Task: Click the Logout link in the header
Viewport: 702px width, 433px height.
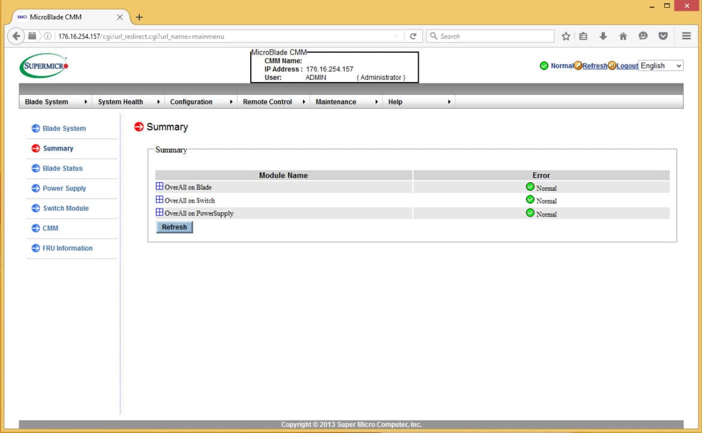Action: coord(627,66)
